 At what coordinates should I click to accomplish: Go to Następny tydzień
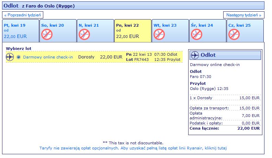pos(244,15)
